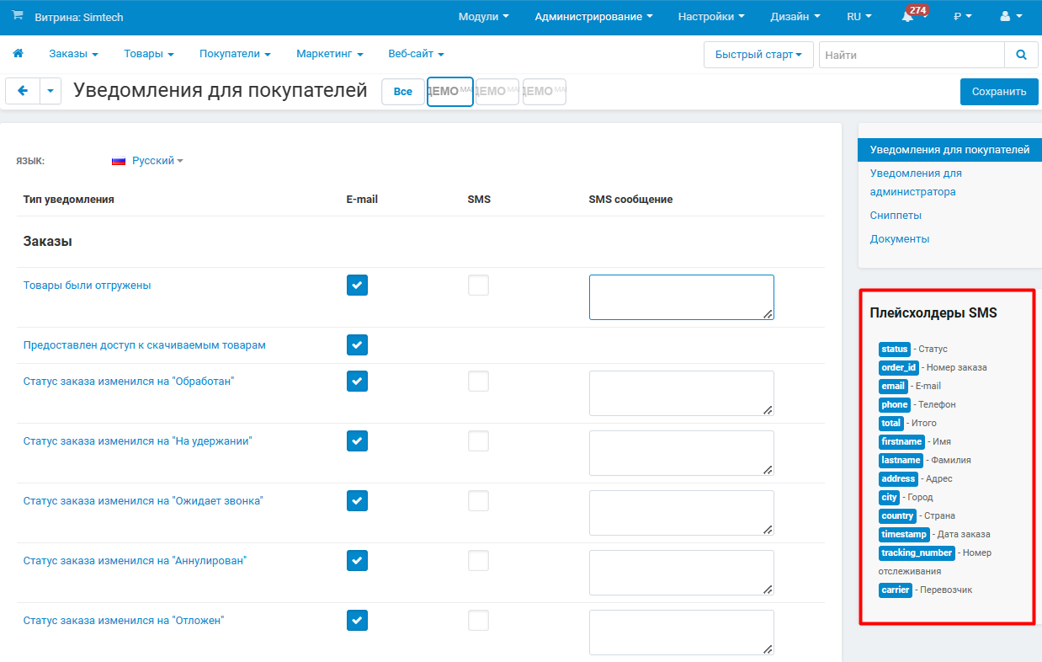This screenshot has width=1042, height=662.
Task: Open "Уведомления для администратора" sidebar link
Action: click(x=916, y=183)
